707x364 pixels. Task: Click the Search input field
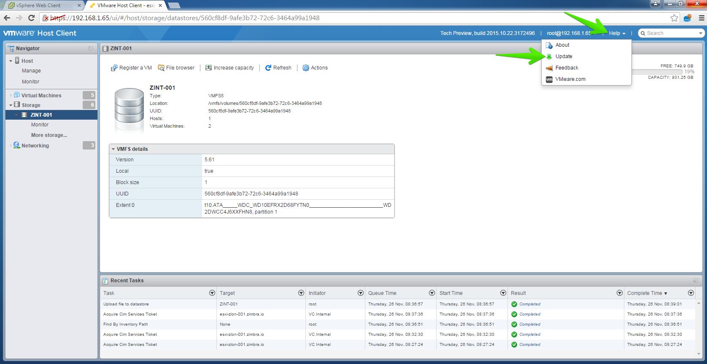coord(672,33)
